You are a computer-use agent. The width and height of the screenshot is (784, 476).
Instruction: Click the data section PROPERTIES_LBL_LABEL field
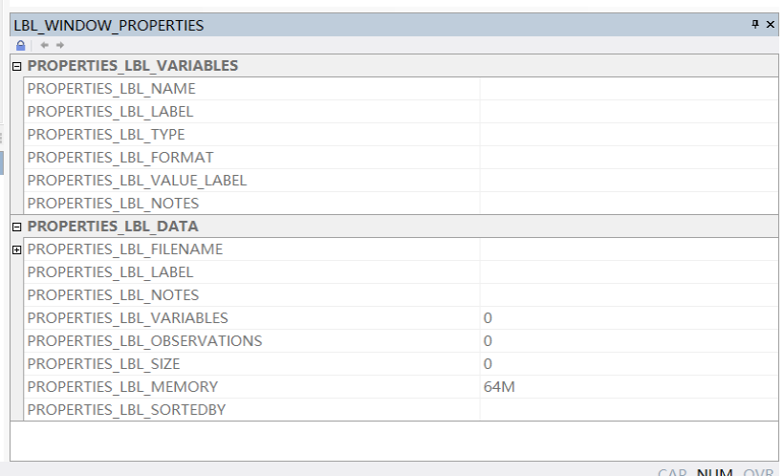(x=629, y=272)
